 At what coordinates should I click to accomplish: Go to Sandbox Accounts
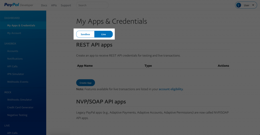[x=13, y=51]
